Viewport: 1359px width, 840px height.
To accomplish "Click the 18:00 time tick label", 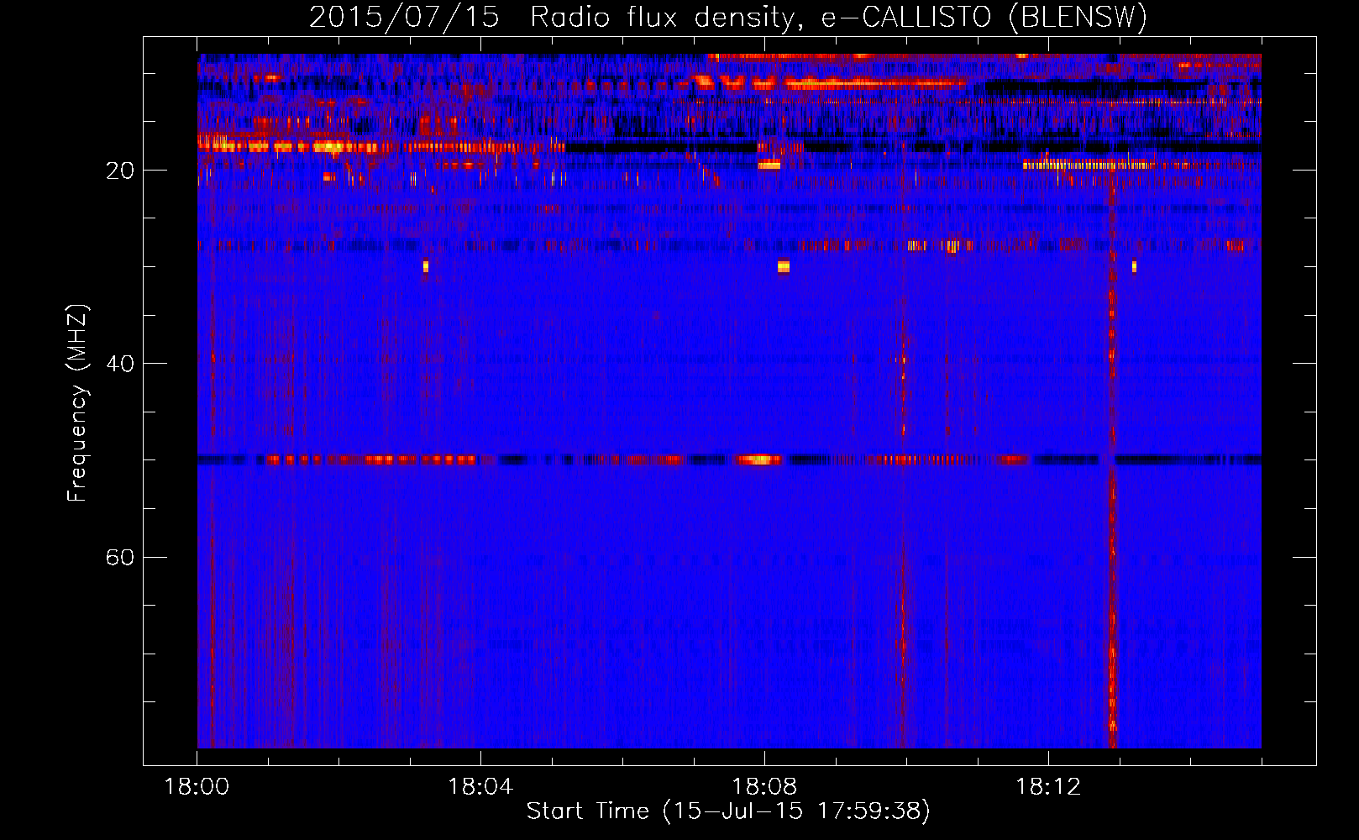I will (197, 787).
